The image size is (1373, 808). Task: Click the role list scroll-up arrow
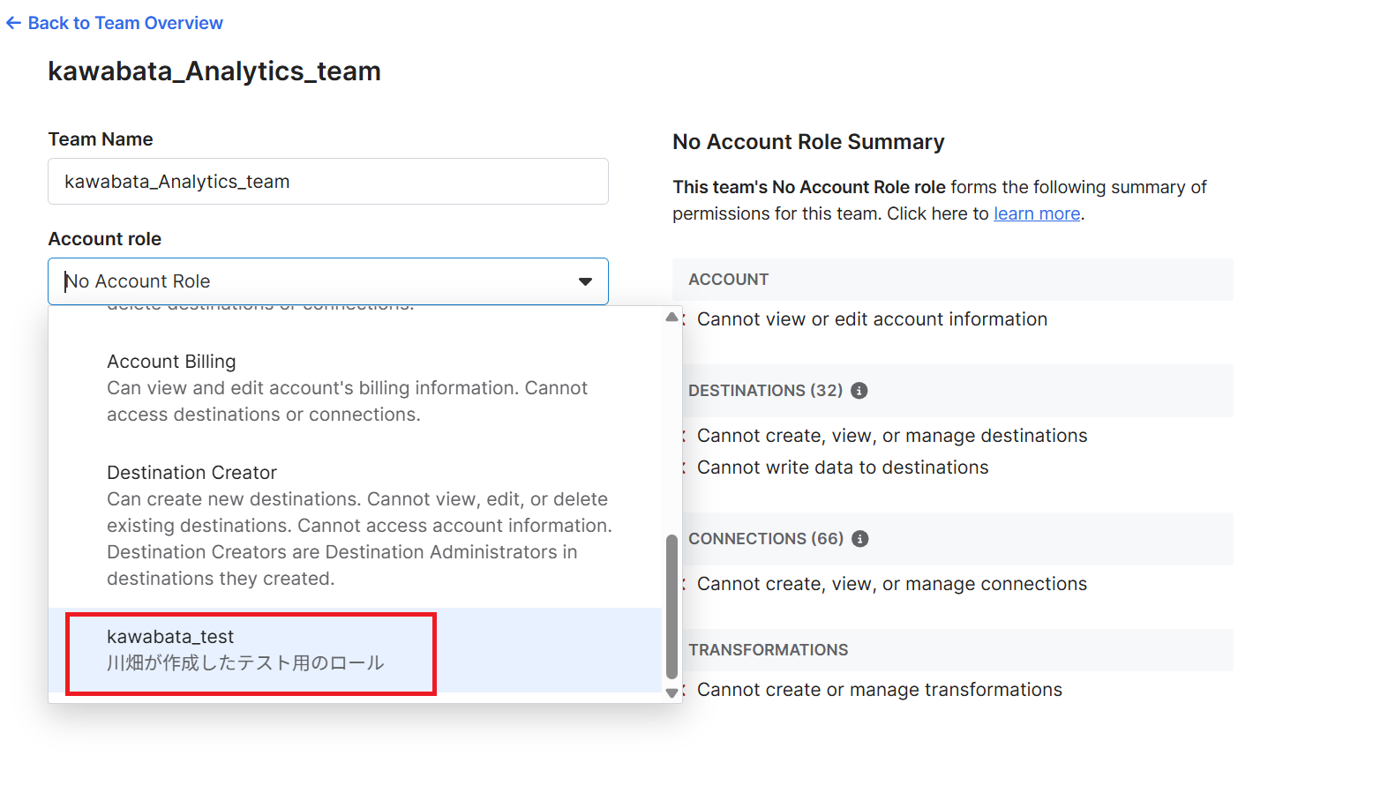tap(671, 317)
